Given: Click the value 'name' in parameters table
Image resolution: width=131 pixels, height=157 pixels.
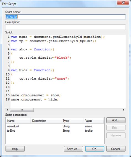Looking at the screenshot, I should coord(89,126).
